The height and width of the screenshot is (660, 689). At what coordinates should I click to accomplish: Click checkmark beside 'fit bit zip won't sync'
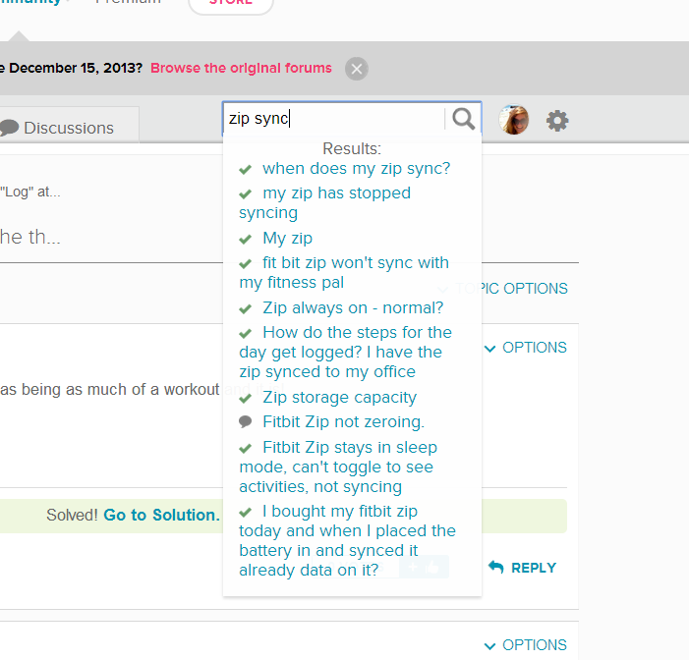245,264
